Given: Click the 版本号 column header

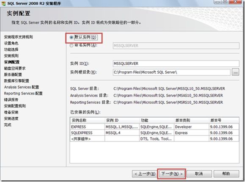Looking at the screenshot, I should (x=224, y=120).
